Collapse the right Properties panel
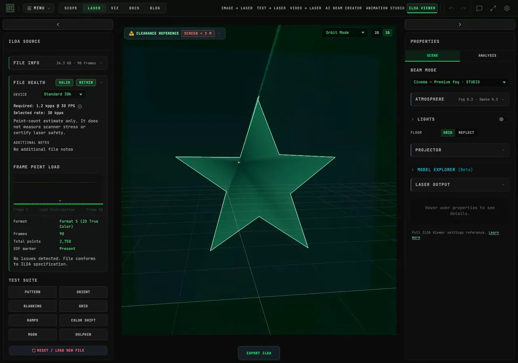The width and height of the screenshot is (518, 363). point(460,25)
